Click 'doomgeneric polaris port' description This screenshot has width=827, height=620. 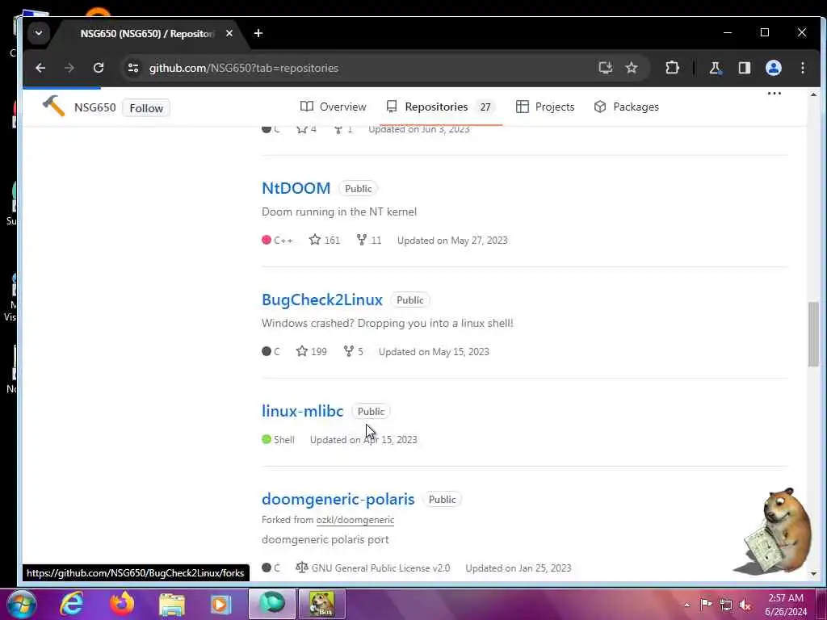[325, 540]
